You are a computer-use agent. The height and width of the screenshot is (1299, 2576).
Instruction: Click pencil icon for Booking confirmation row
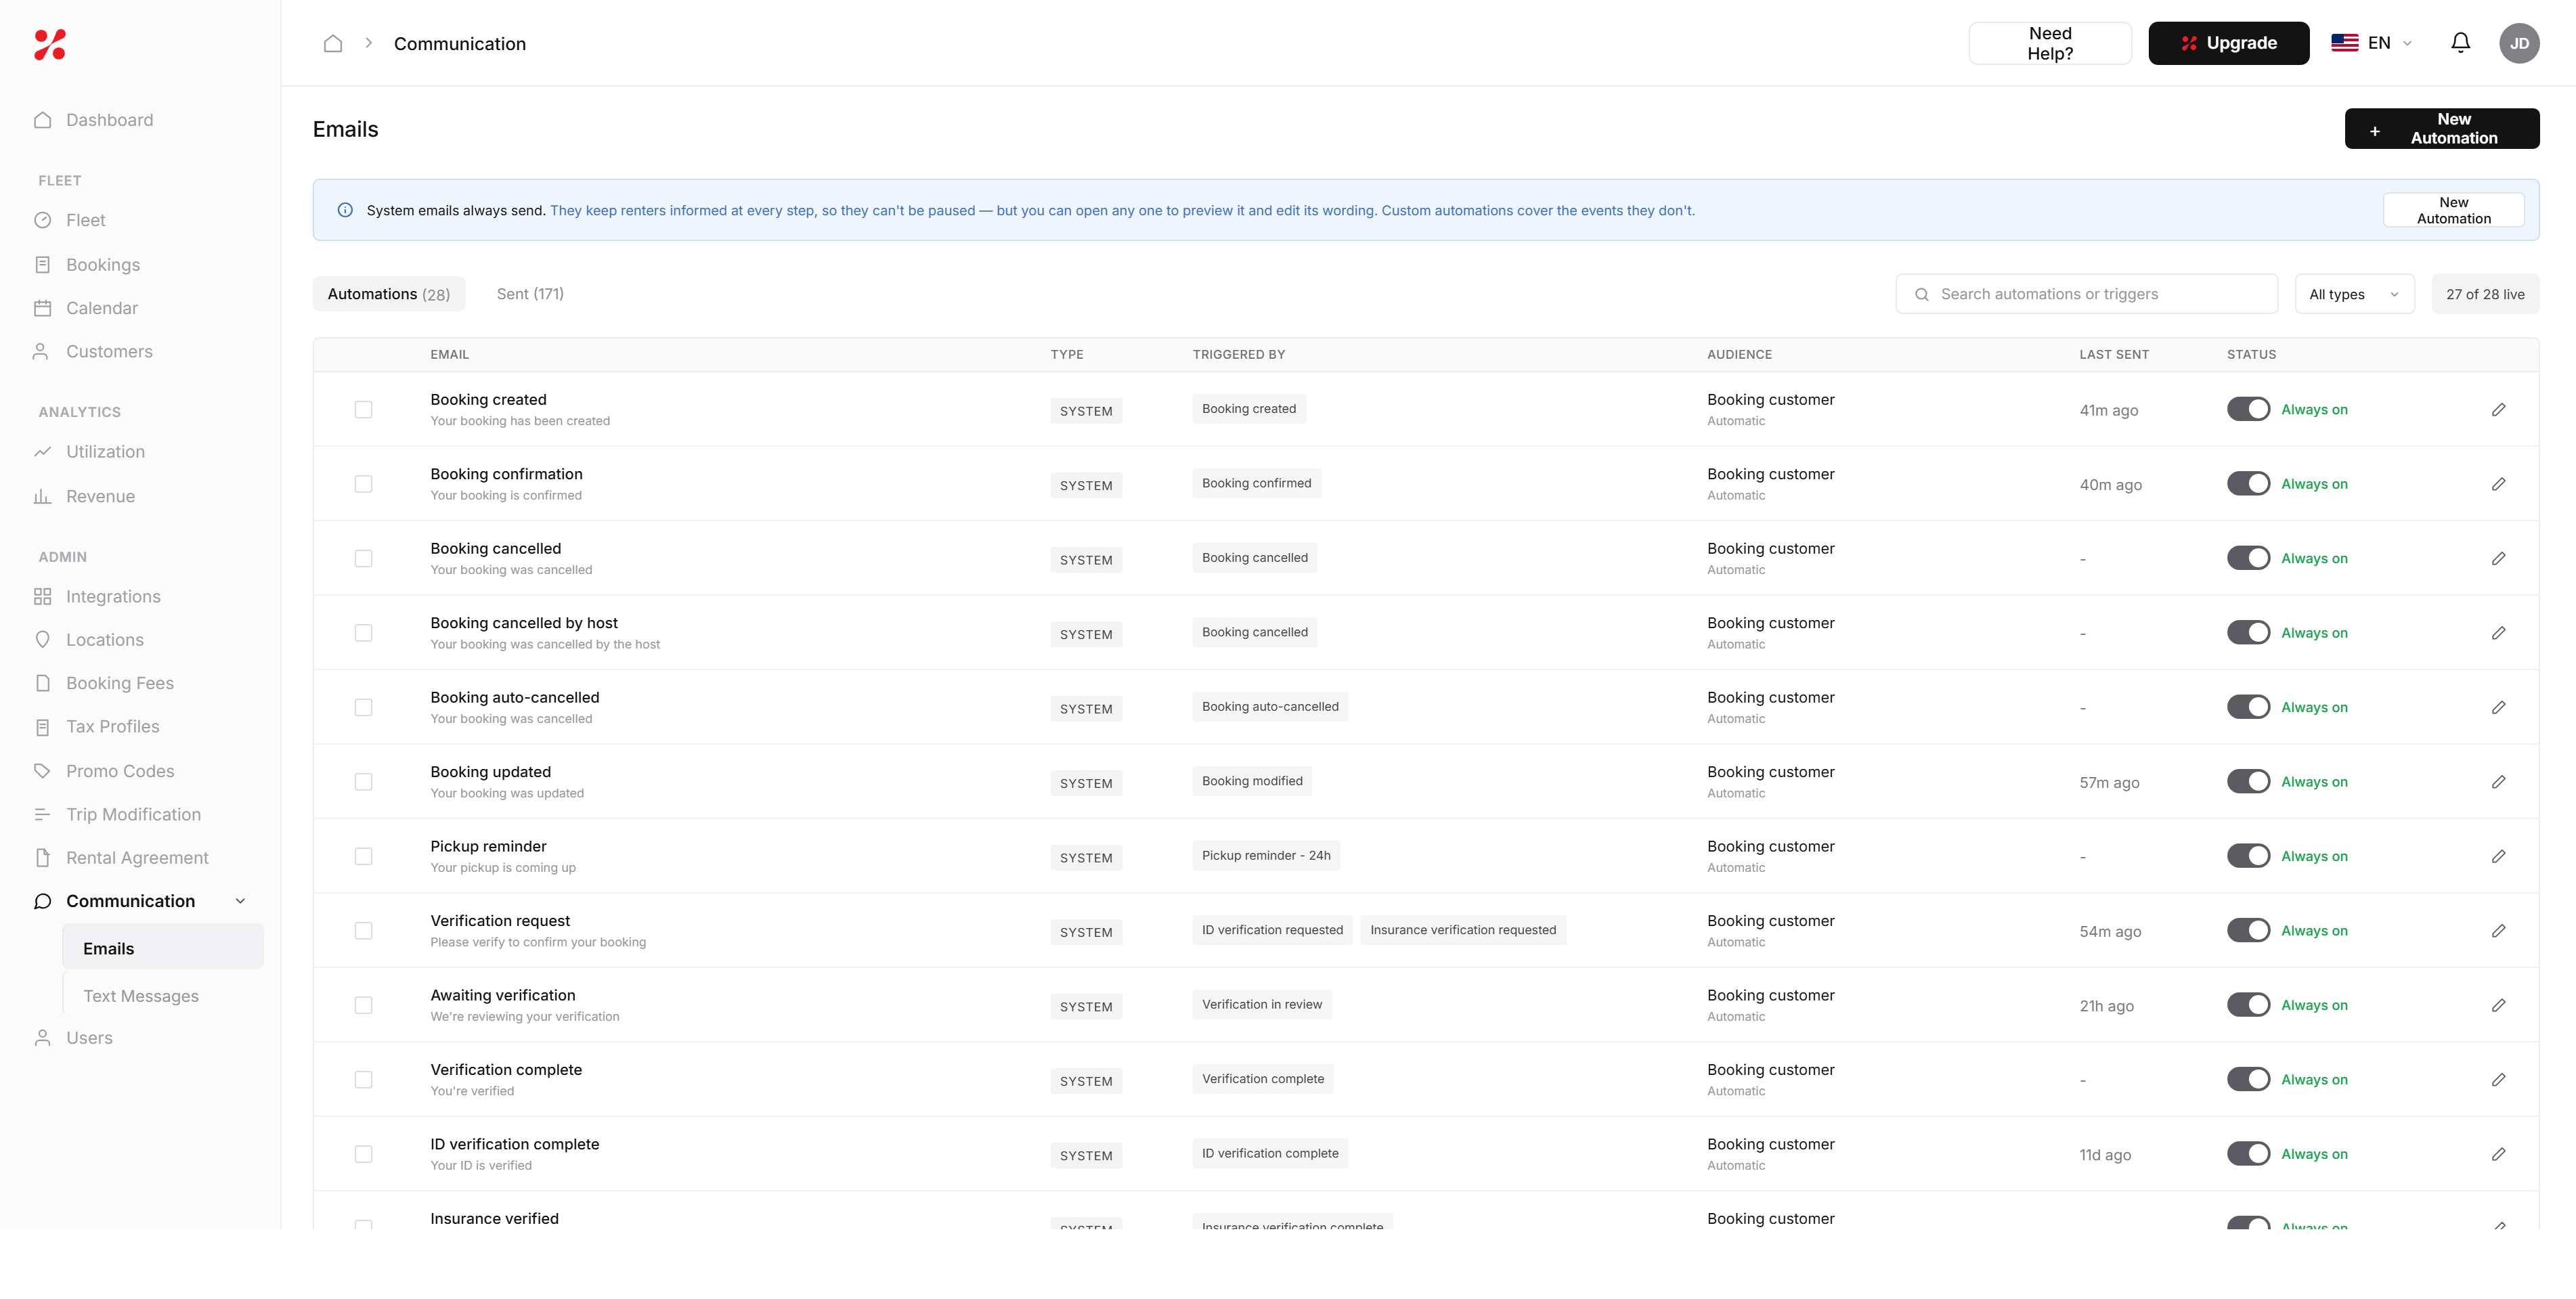(x=2498, y=484)
